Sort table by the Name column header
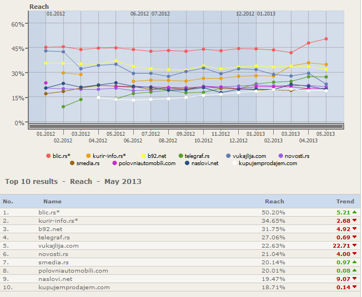Viewport: 362px width, 297px height. click(x=52, y=202)
